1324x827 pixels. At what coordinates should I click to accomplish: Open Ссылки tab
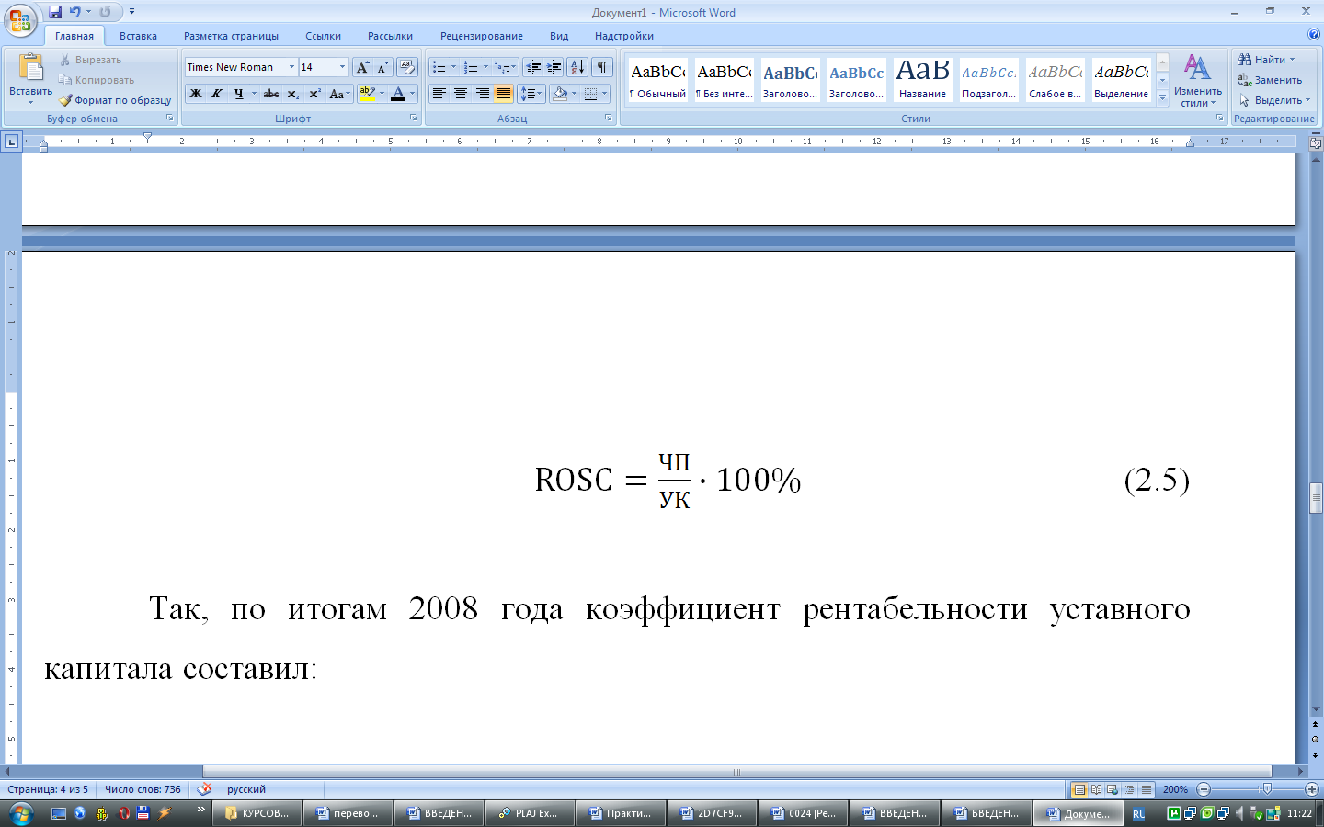click(x=323, y=36)
